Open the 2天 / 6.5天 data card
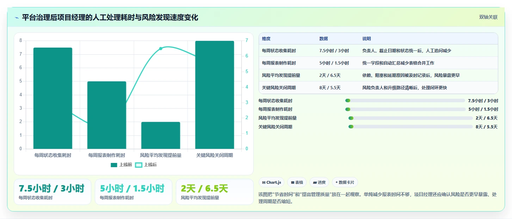Screen dimensions: 512x219 click(215, 192)
